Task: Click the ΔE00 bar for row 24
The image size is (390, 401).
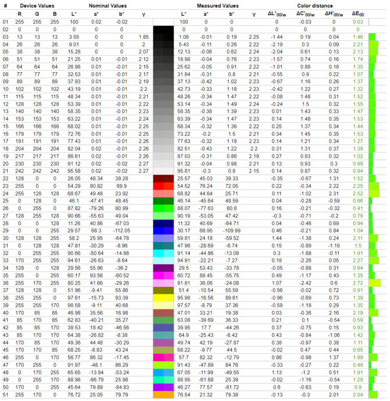Action: pyautogui.click(x=374, y=194)
